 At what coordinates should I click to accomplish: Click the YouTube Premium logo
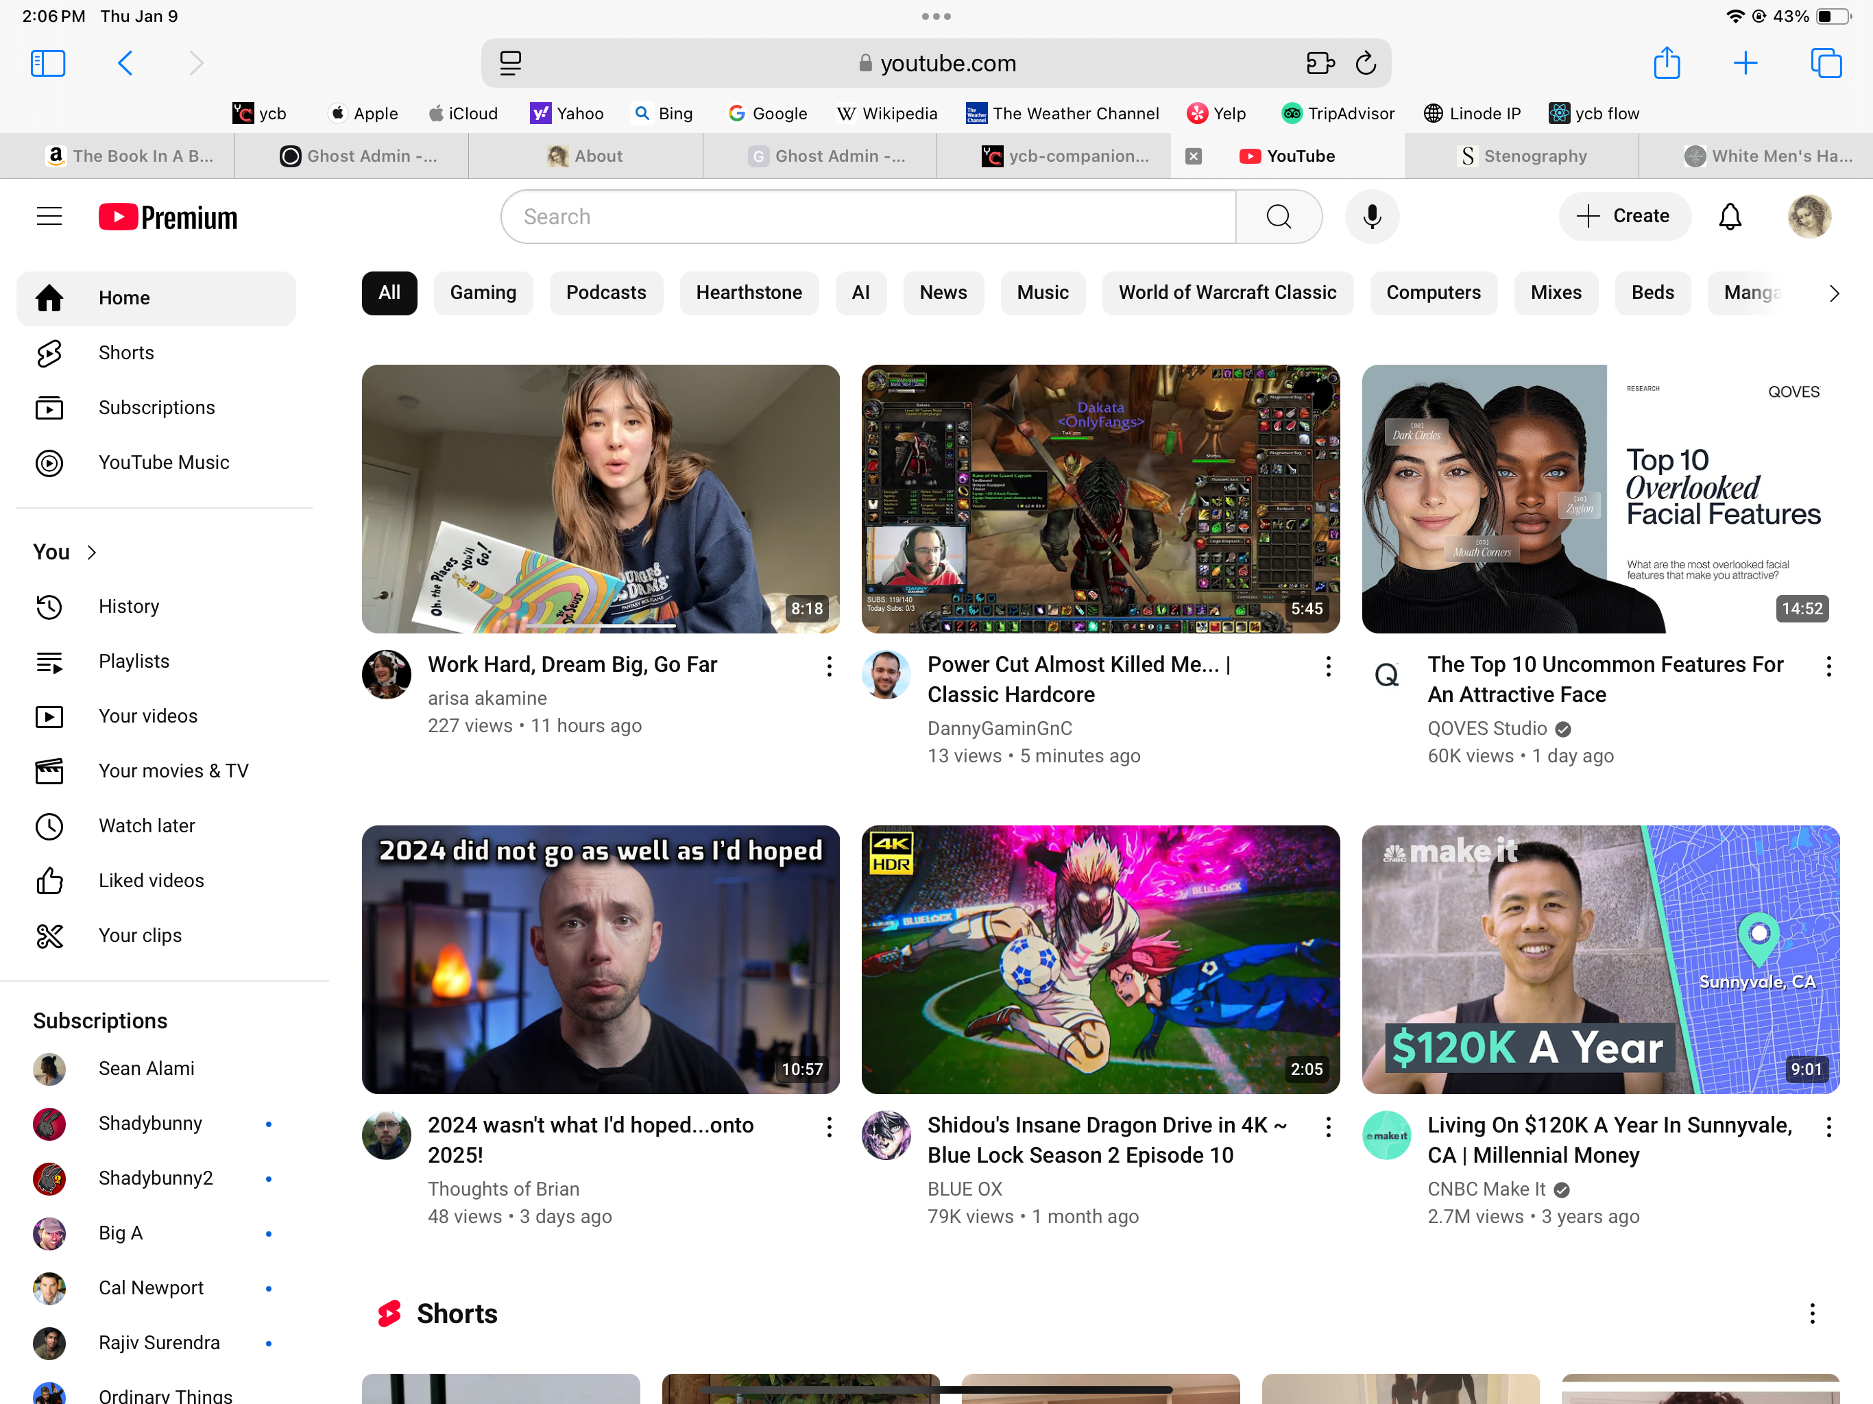click(x=168, y=217)
